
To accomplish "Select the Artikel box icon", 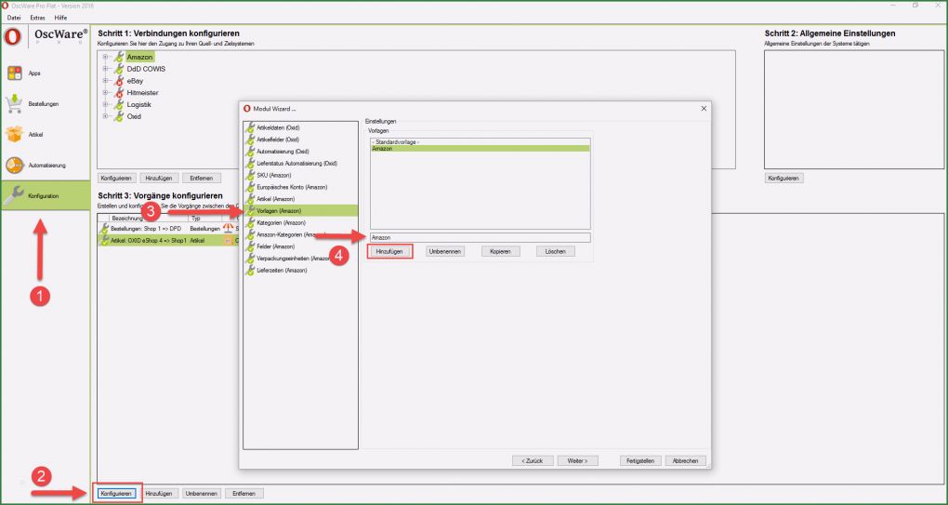I will click(15, 135).
